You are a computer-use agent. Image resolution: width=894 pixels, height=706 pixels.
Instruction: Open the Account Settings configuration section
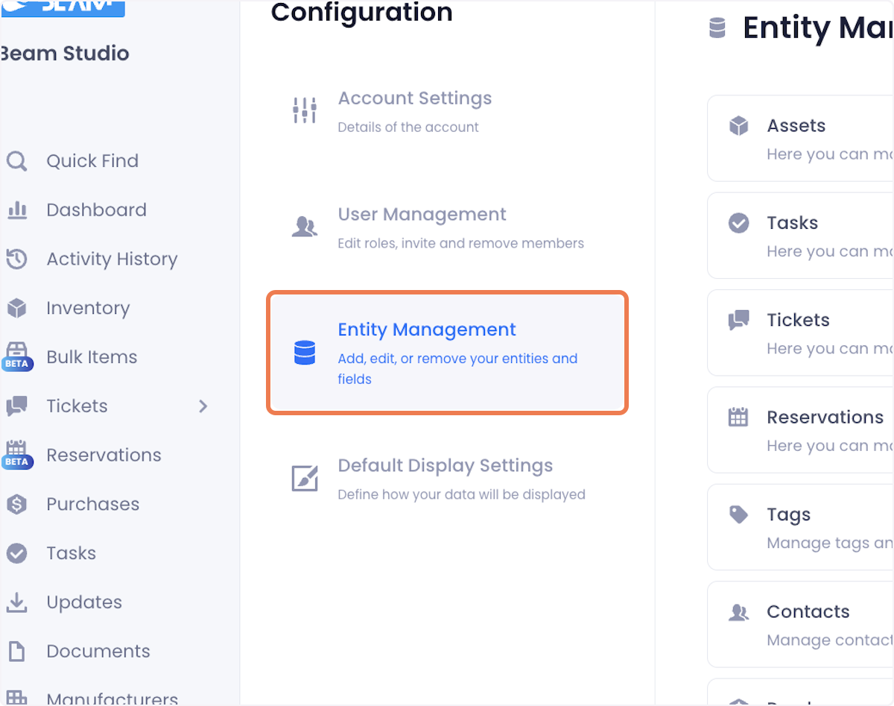(447, 111)
